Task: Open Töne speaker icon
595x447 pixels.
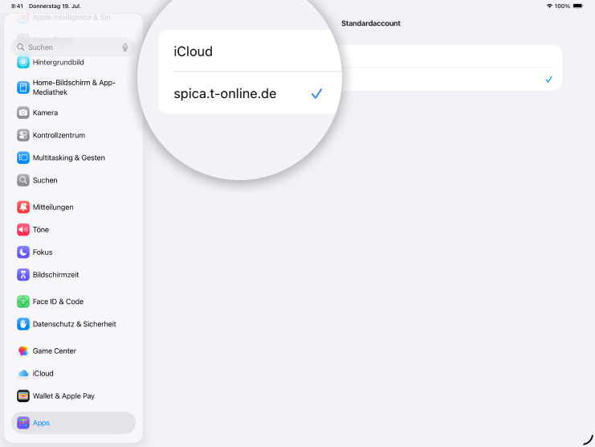Action: 23,229
